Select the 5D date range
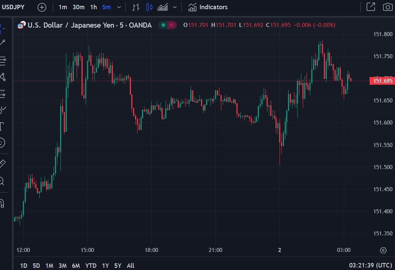395x270 pixels. tap(36, 266)
